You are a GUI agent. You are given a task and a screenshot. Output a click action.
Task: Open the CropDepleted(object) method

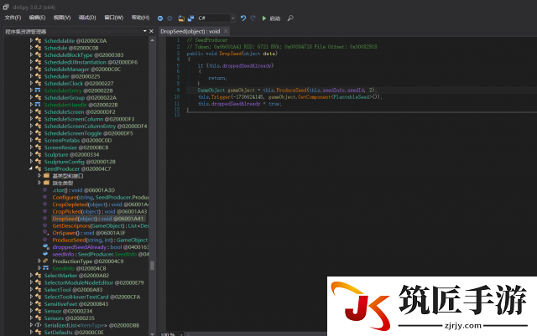click(x=101, y=204)
